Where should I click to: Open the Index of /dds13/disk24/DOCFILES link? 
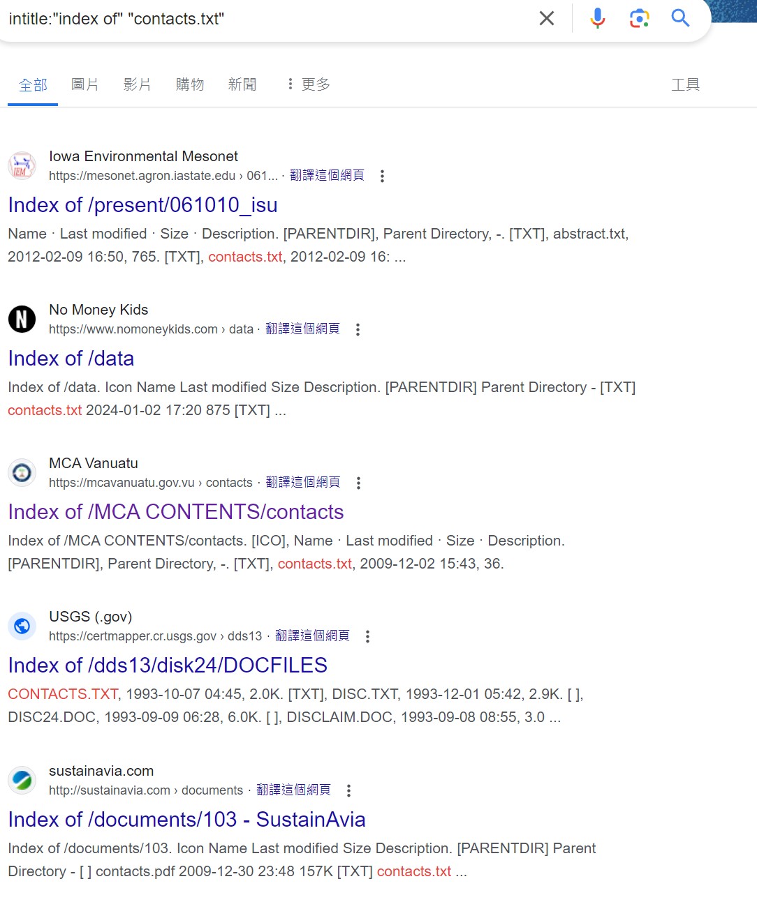(x=168, y=665)
